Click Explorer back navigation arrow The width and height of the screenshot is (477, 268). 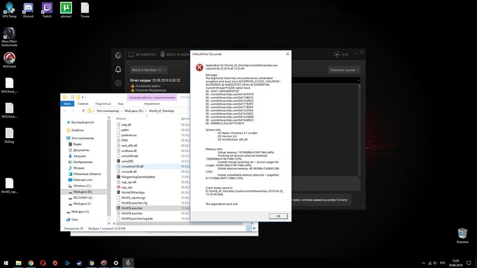[x=65, y=111]
